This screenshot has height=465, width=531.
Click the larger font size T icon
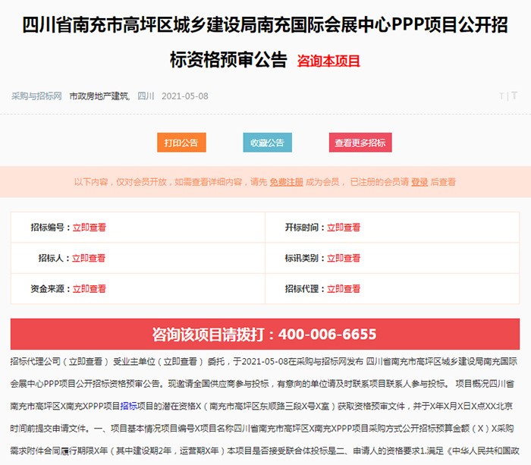[x=514, y=96]
